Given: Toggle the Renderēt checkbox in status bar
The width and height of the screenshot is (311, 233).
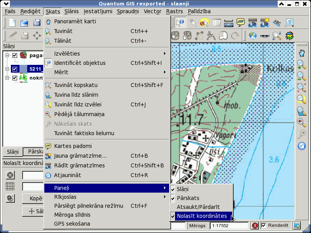Looking at the screenshot, I should pyautogui.click(x=264, y=226).
